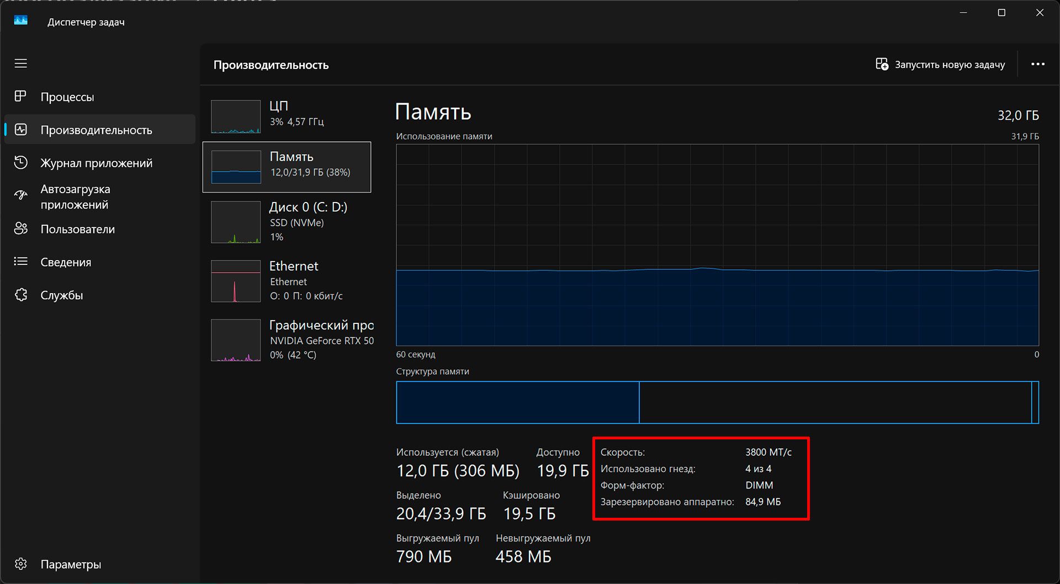Click the Память heading title
Image resolution: width=1060 pixels, height=584 pixels.
[433, 112]
